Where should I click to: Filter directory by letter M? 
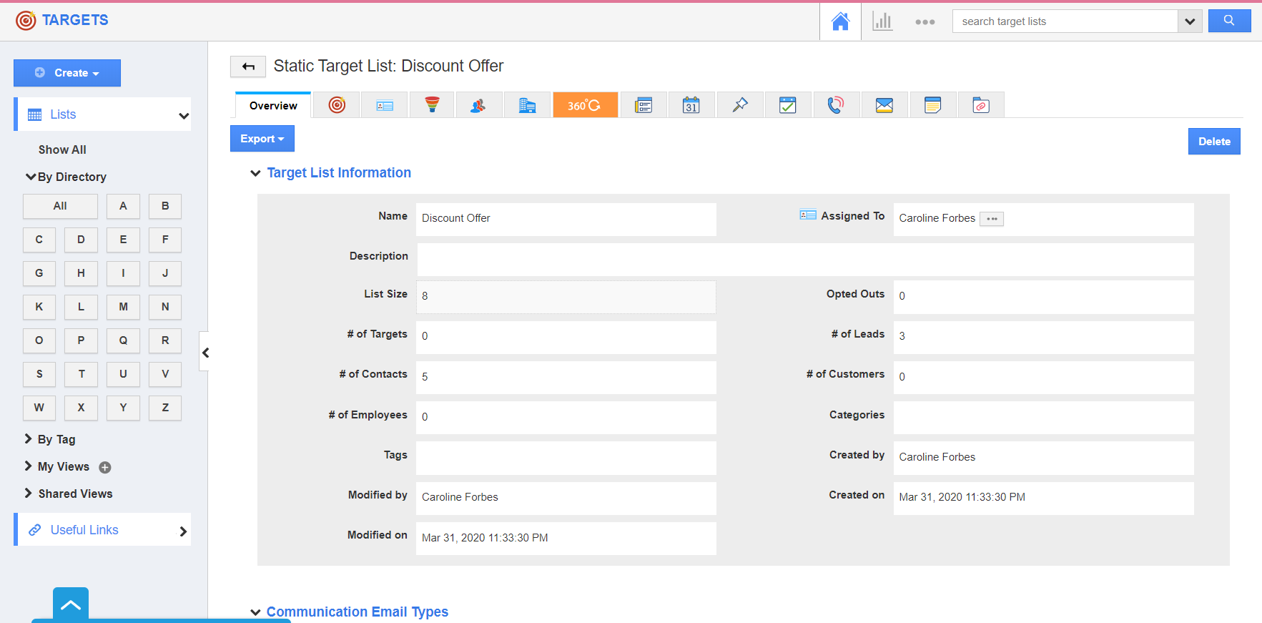pos(123,307)
